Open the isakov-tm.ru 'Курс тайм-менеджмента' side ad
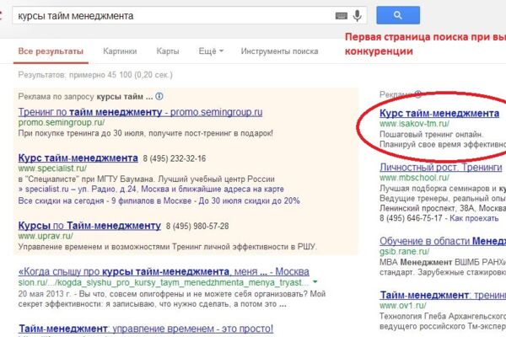 tap(439, 114)
